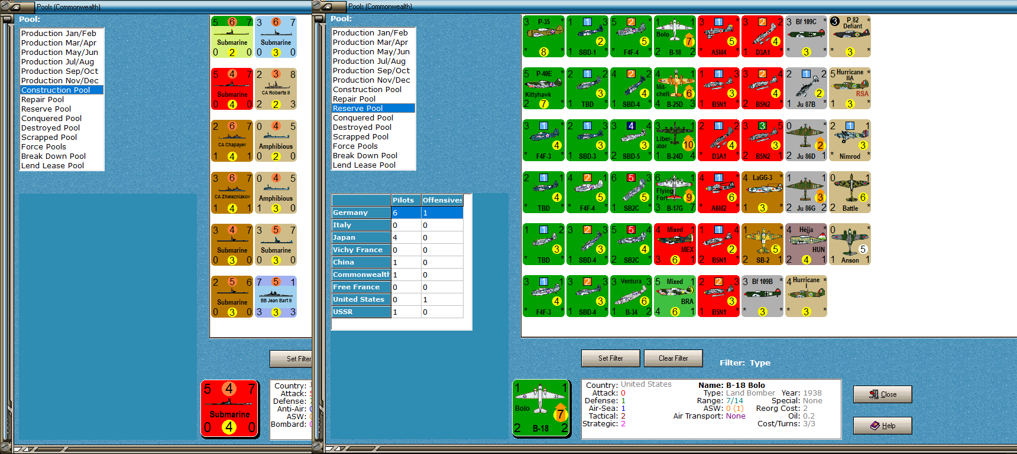Click the large B-18 Bolo detail counter
This screenshot has width=1017, height=454.
pyautogui.click(x=541, y=408)
